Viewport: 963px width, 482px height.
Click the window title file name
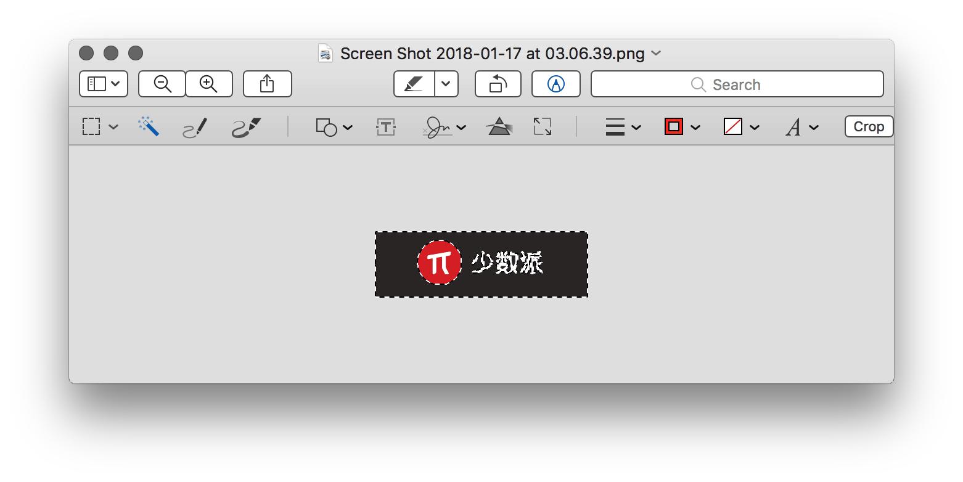tap(493, 54)
